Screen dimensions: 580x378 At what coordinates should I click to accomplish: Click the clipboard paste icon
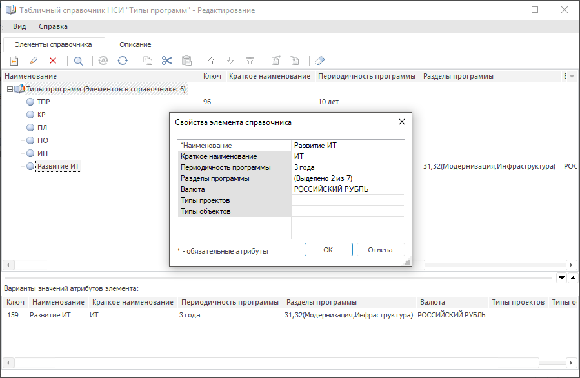click(187, 61)
